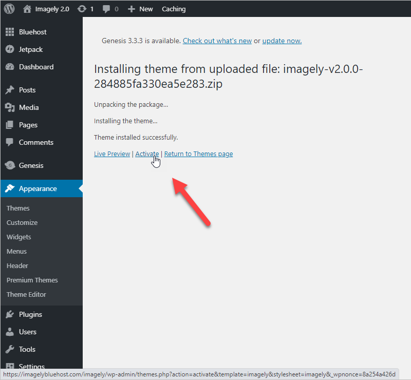Click the Comments speech bubble icon in sidebar
The width and height of the screenshot is (411, 380).
coord(10,142)
